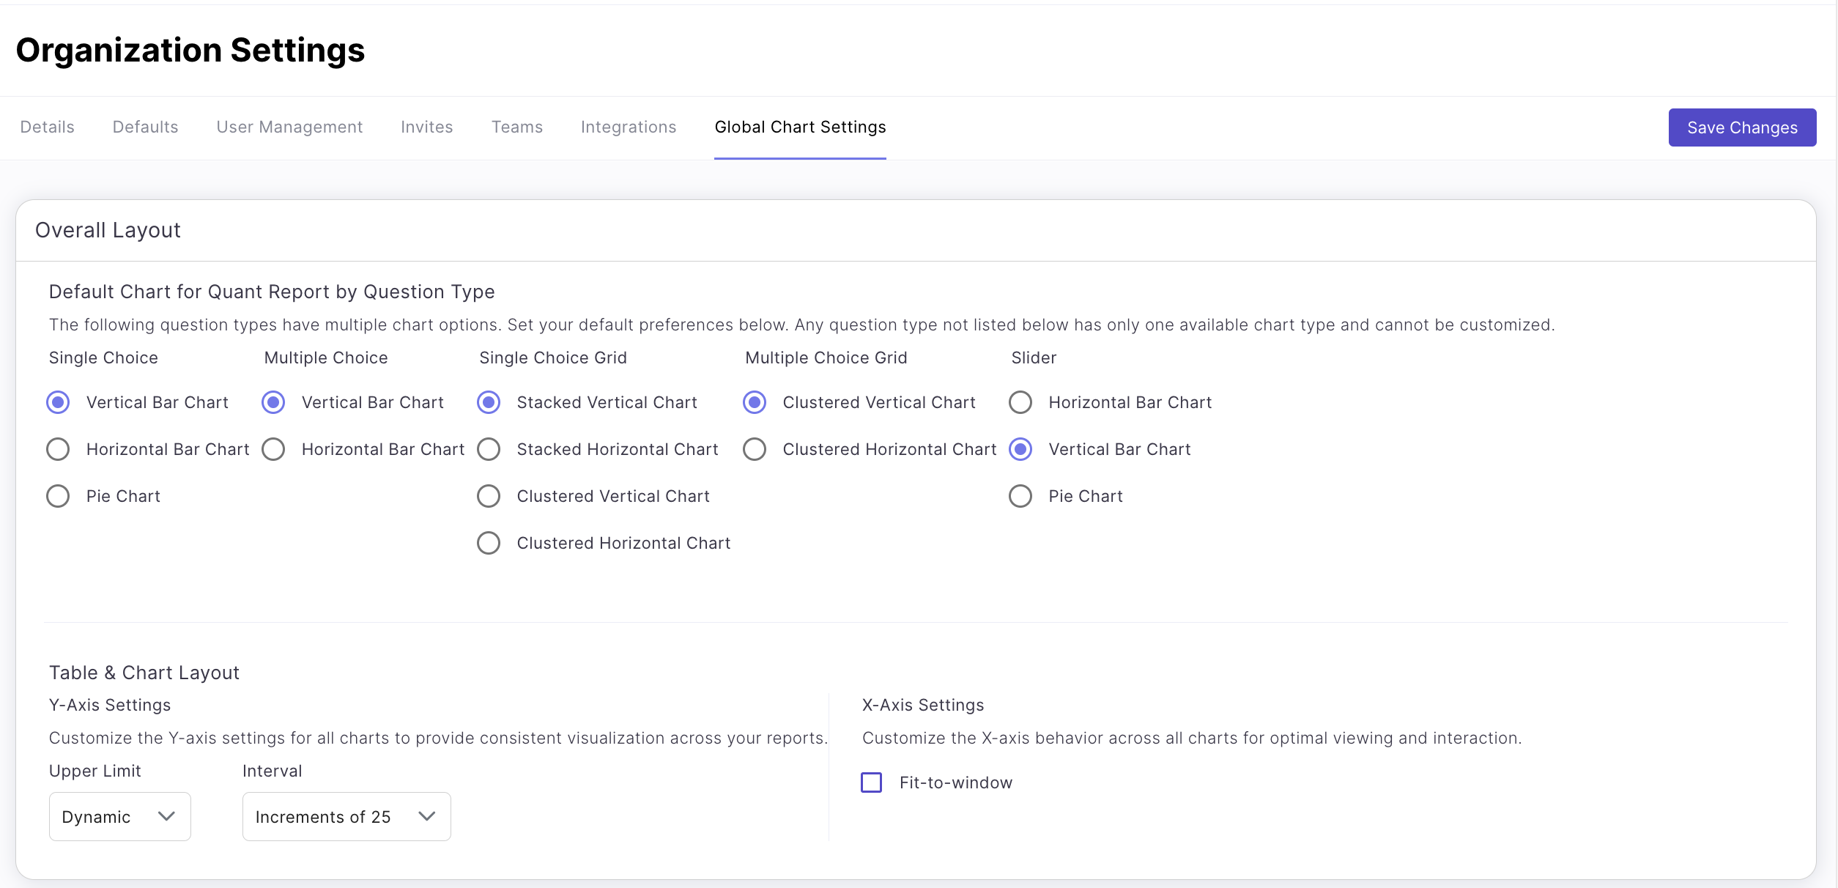This screenshot has width=1838, height=888.
Task: Enable the Fit-to-window checkbox
Action: [871, 782]
